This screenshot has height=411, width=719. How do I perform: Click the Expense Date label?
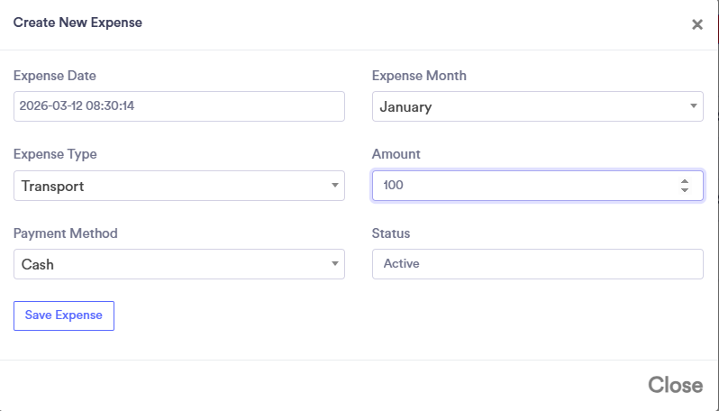(x=54, y=76)
